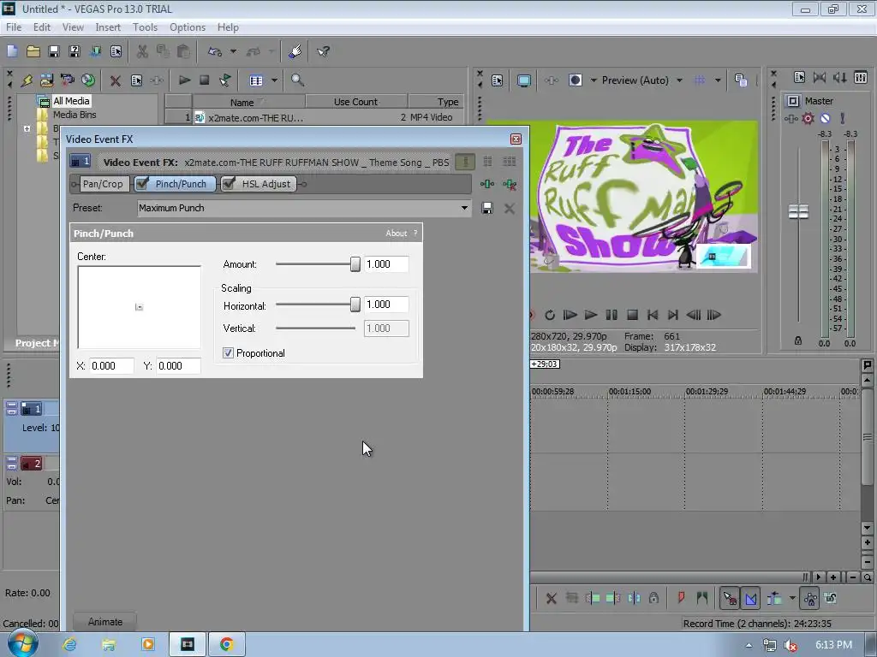Screen dimensions: 877x657
Task: Expand the Media Bins subfolder plus
Action: 27,128
